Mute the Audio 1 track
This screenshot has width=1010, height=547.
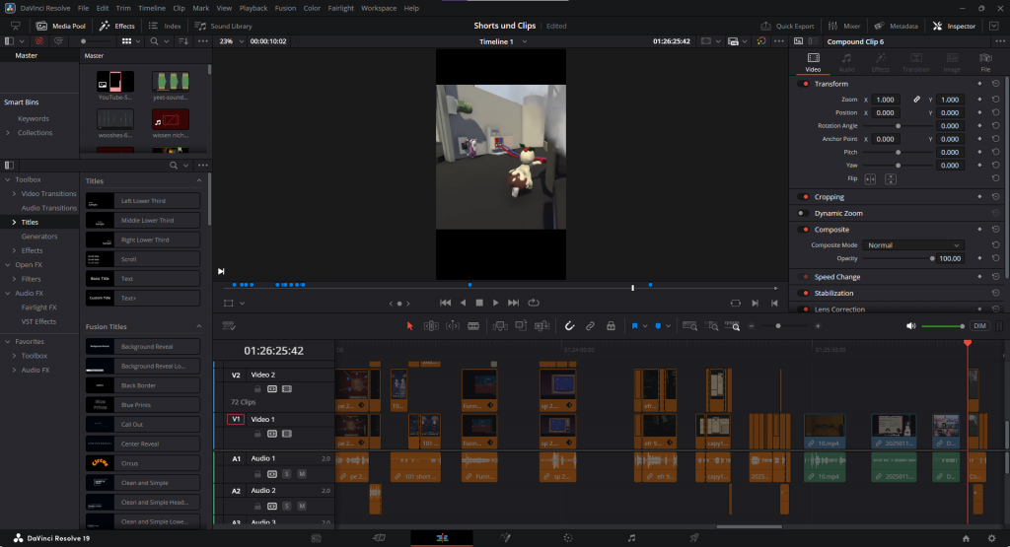click(302, 474)
